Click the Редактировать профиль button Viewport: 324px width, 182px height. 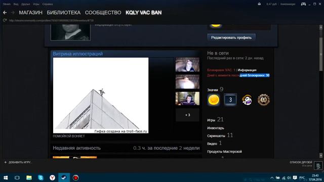231,37
